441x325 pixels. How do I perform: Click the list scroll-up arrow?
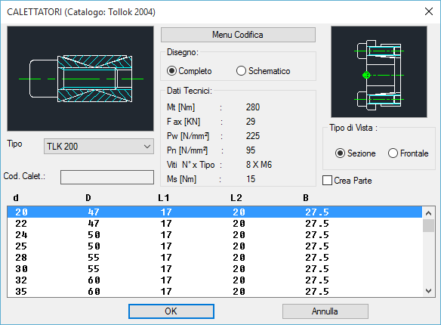[x=428, y=213]
